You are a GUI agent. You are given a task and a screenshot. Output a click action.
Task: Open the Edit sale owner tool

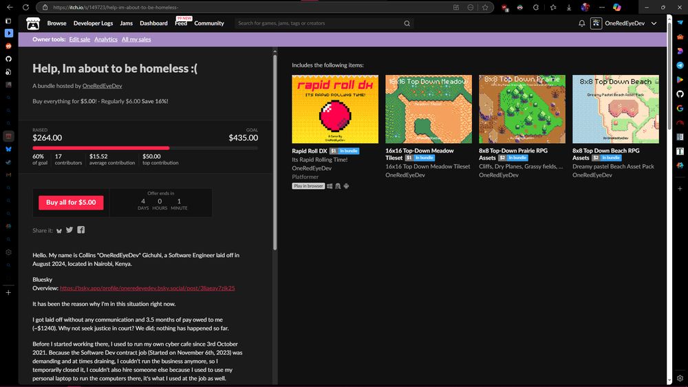pyautogui.click(x=79, y=39)
